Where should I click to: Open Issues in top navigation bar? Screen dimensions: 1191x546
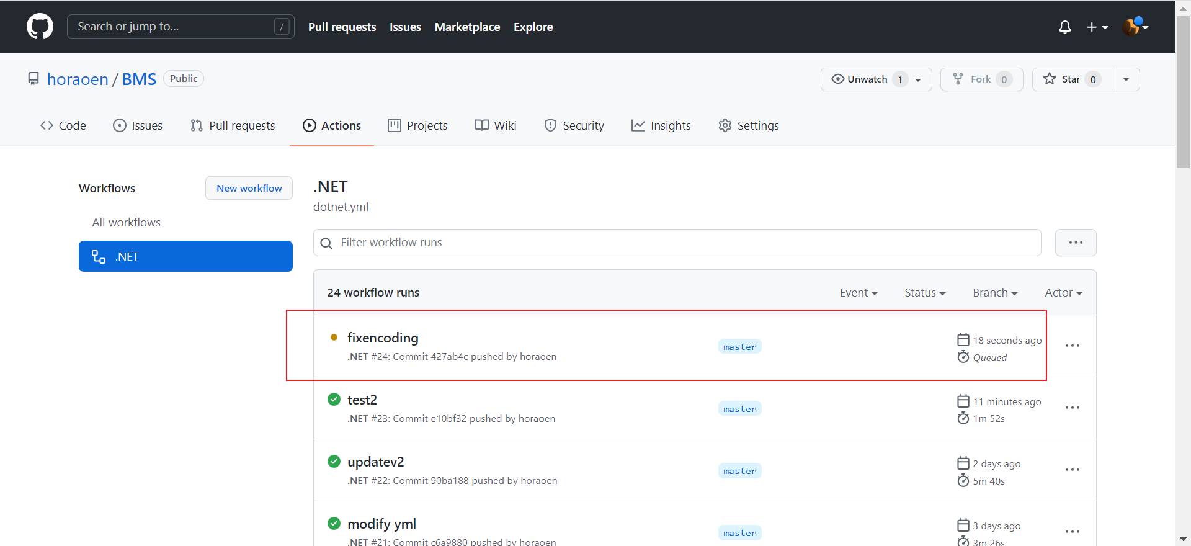pyautogui.click(x=405, y=27)
